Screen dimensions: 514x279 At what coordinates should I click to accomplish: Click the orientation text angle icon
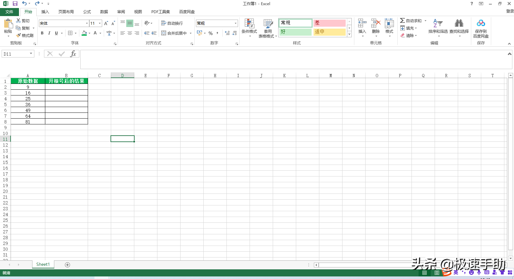147,23
